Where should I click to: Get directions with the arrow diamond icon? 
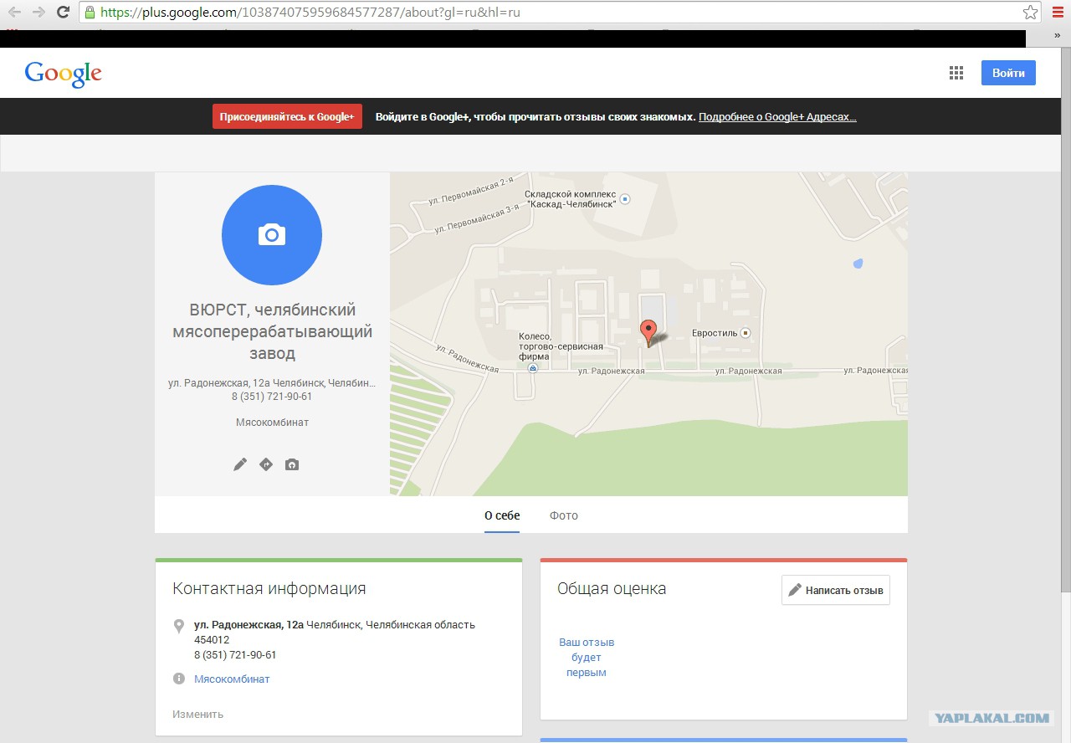(x=266, y=464)
